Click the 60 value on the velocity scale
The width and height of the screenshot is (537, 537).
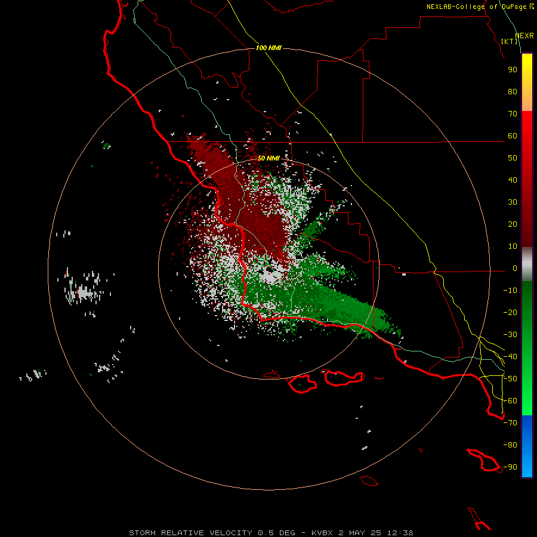click(x=513, y=135)
